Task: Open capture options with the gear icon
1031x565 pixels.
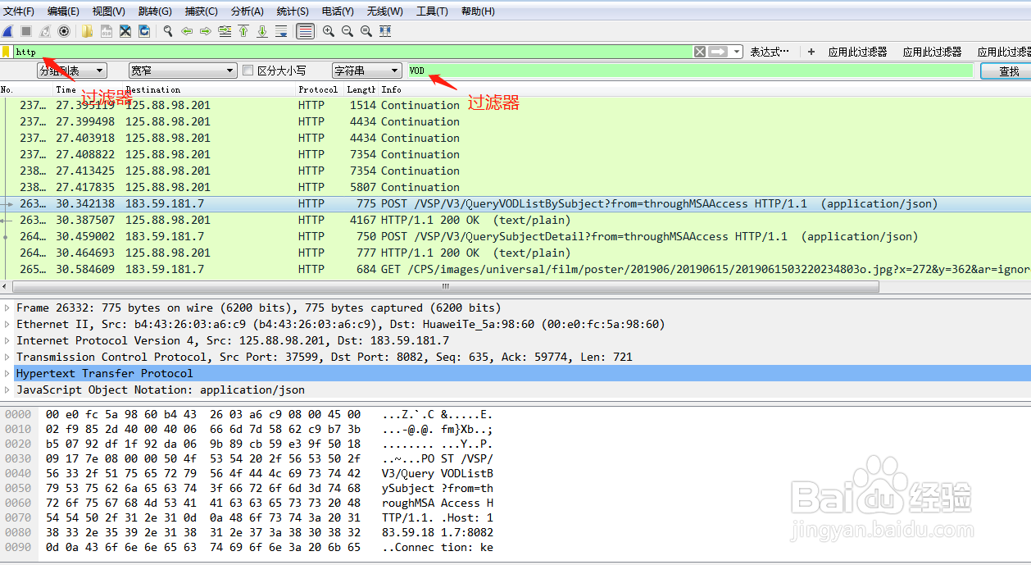Action: 64,31
